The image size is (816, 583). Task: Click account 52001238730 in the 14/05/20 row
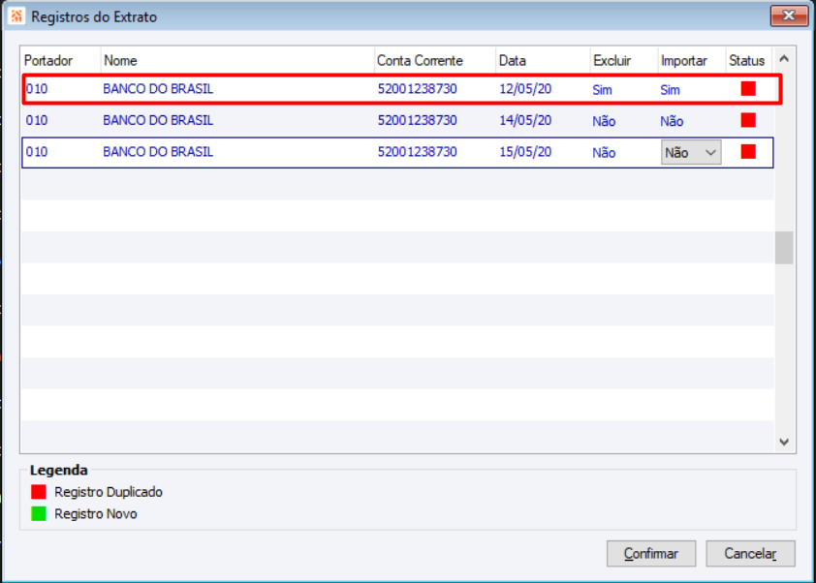[417, 121]
